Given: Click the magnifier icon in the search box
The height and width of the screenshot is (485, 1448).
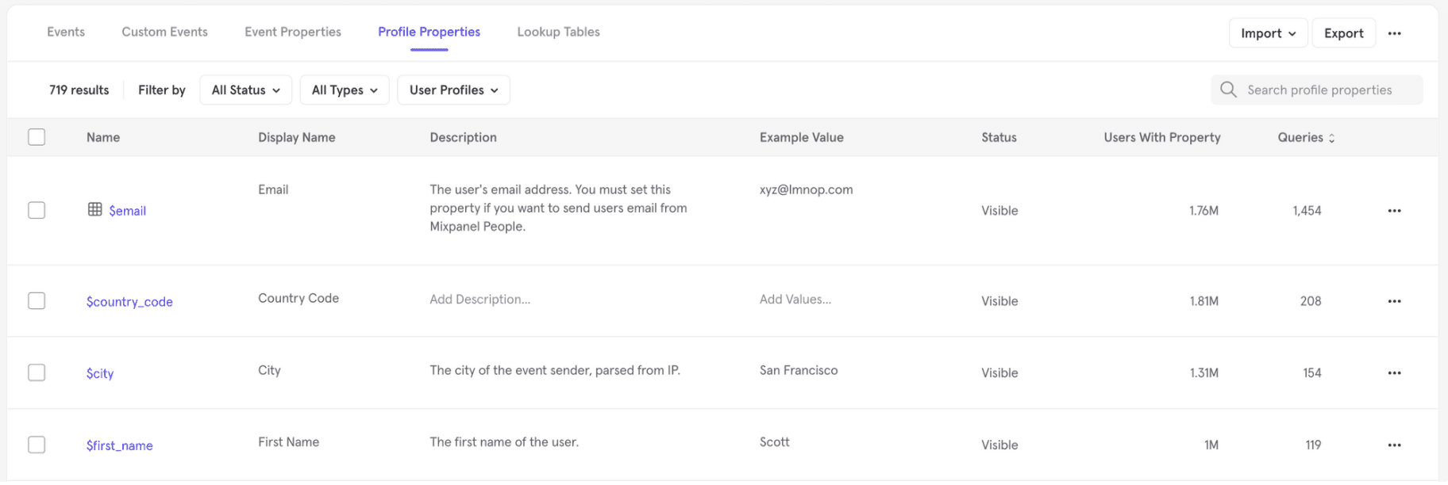Looking at the screenshot, I should coord(1228,90).
